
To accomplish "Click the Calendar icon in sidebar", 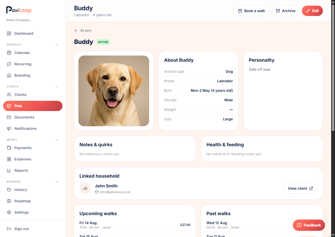I will (9, 53).
